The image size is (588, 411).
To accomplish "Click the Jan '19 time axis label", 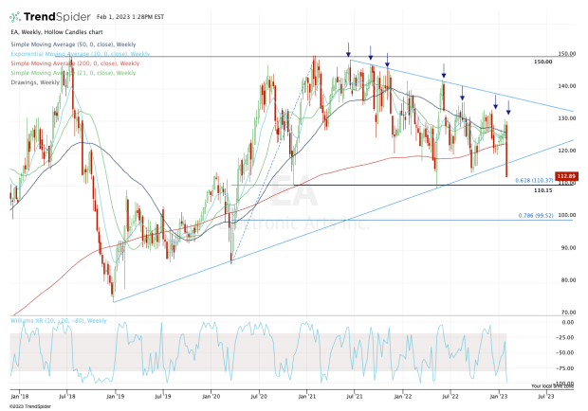I will 115,397.
